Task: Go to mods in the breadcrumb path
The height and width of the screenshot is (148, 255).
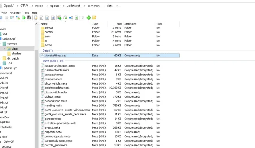Action: point(39,6)
